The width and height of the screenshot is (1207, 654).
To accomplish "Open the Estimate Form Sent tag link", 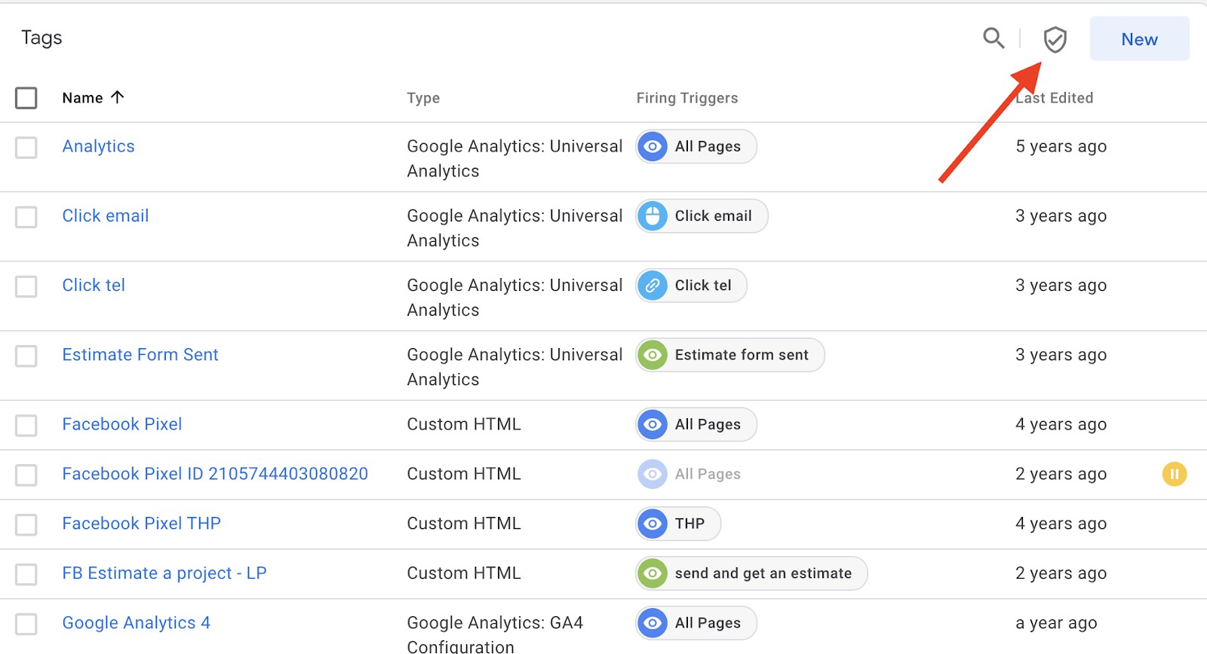I will point(140,355).
